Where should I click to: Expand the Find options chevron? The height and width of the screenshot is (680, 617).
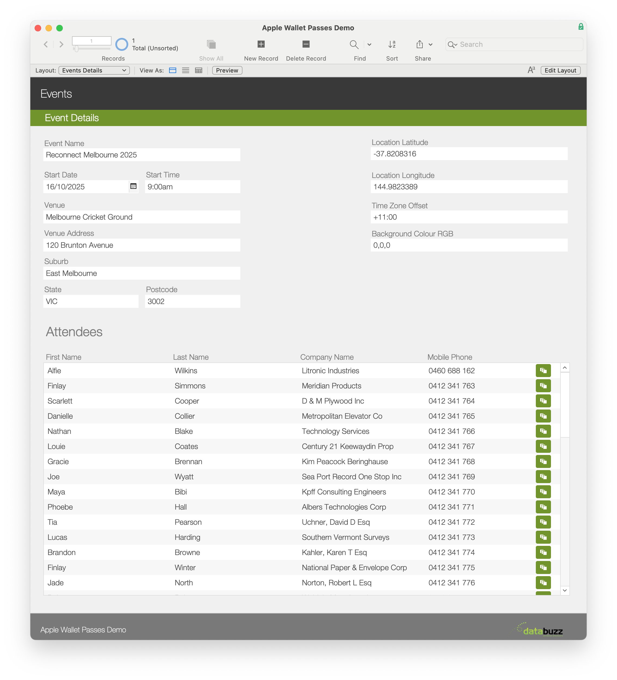pyautogui.click(x=369, y=44)
